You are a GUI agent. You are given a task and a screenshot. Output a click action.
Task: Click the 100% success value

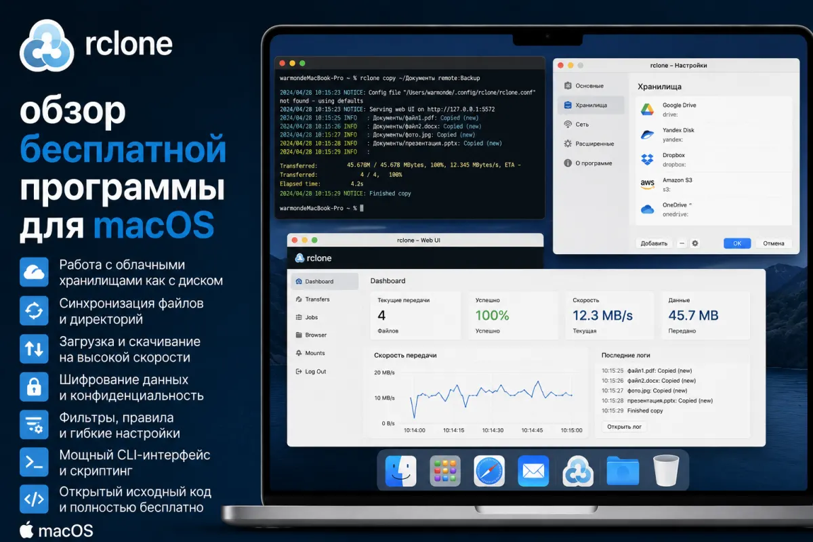[492, 315]
